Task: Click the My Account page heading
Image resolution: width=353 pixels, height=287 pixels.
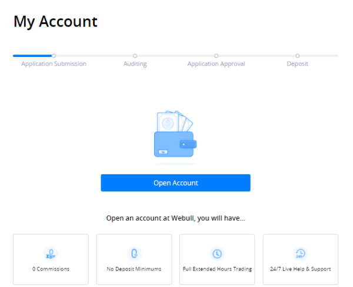Action: 55,22
